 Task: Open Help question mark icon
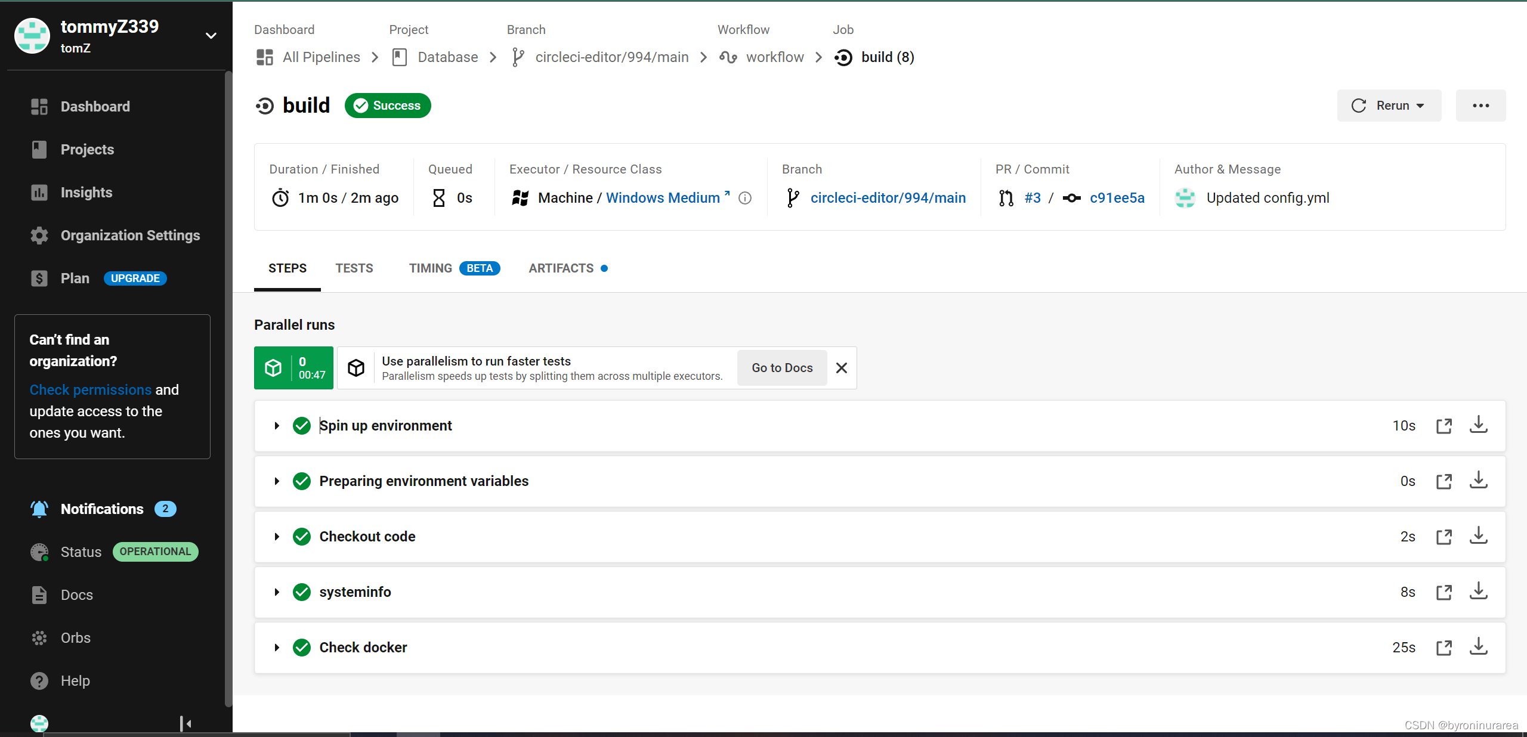click(x=39, y=681)
